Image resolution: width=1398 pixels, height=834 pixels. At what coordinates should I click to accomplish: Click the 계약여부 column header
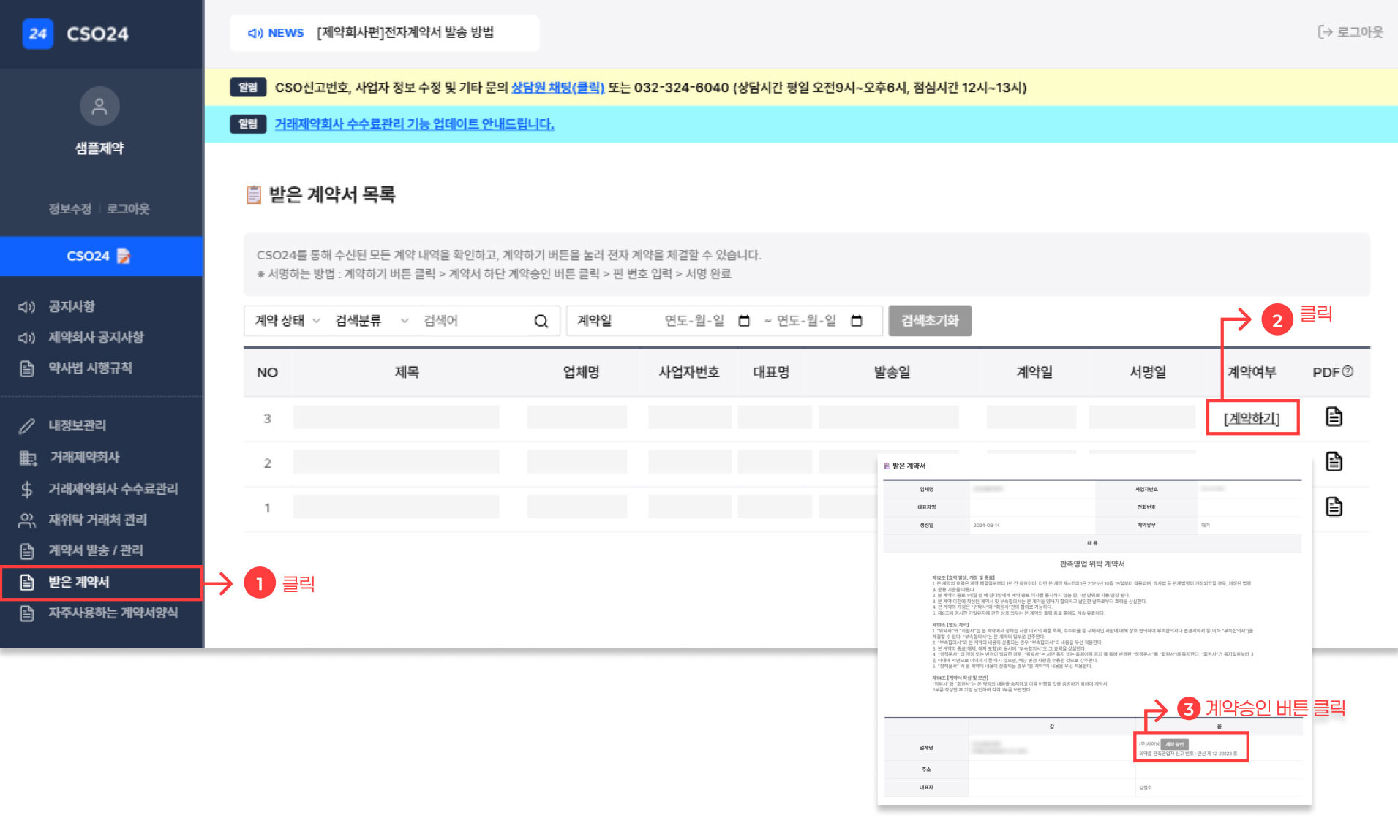(1252, 372)
